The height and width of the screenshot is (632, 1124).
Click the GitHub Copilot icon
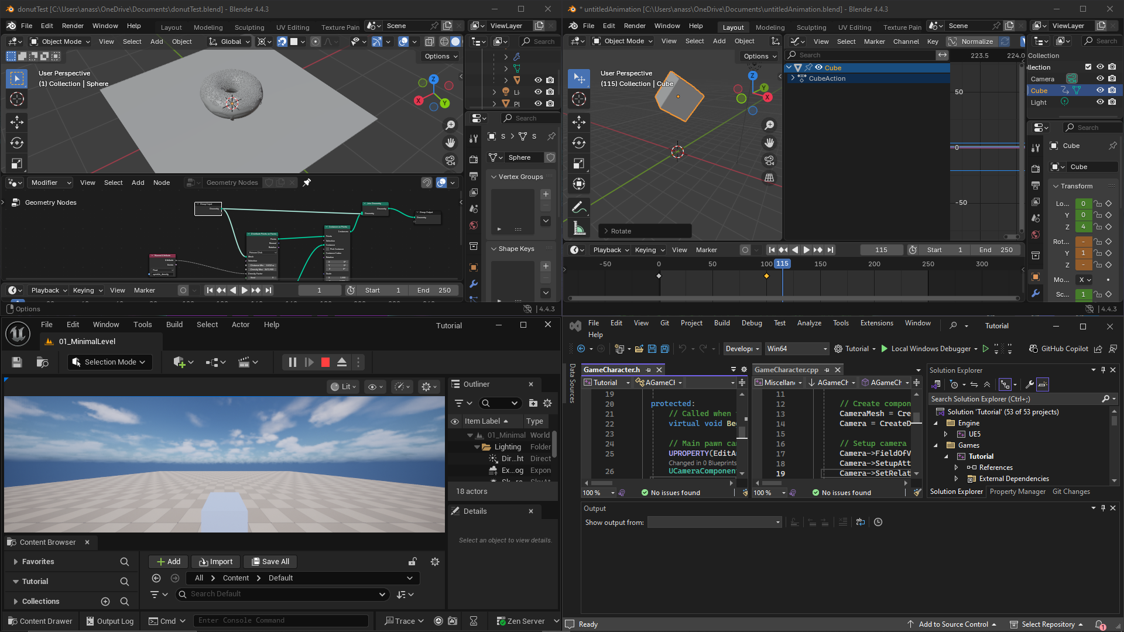click(x=1033, y=349)
